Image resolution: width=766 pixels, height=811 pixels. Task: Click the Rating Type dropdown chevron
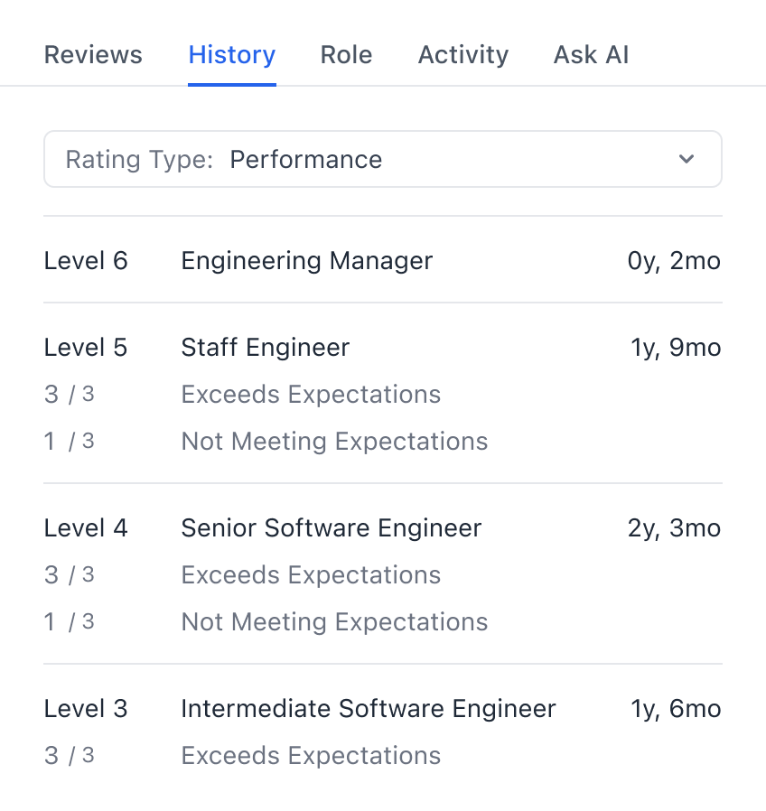pos(687,160)
